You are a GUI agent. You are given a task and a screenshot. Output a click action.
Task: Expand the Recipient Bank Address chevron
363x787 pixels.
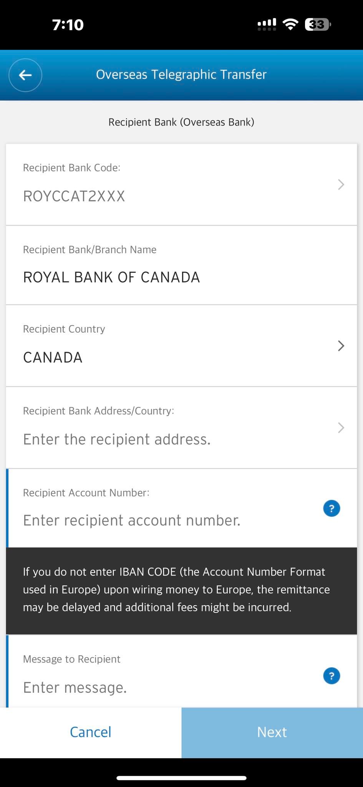coord(341,428)
